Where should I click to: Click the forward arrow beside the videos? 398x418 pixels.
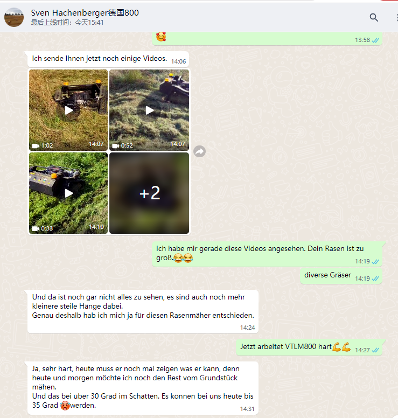199,152
